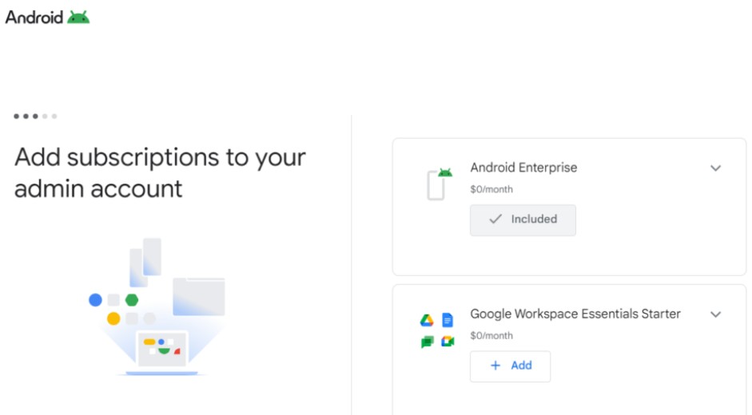Click the checkmark inside the Included button

pyautogui.click(x=495, y=219)
